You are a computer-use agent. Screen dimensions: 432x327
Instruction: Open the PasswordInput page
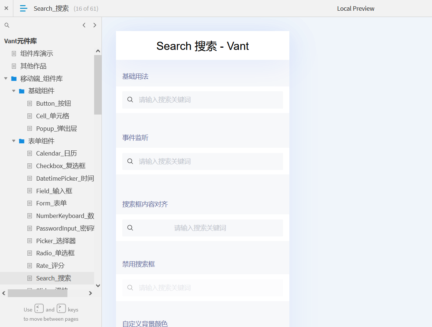(65, 228)
